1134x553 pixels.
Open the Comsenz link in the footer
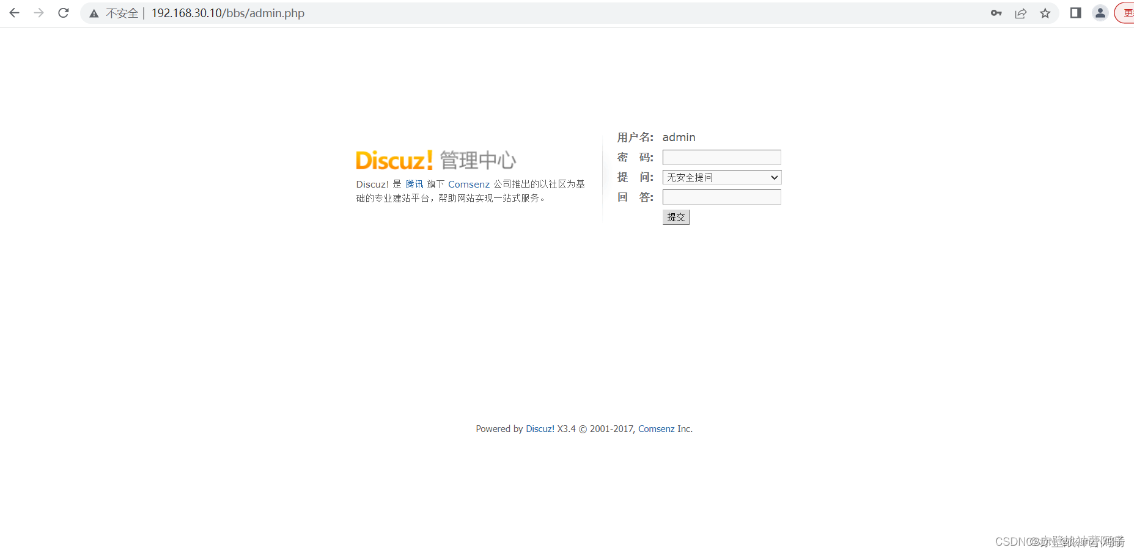[657, 429]
